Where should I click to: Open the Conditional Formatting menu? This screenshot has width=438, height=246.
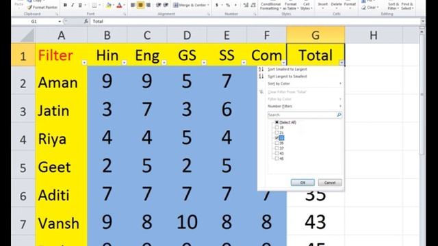[x=270, y=5]
